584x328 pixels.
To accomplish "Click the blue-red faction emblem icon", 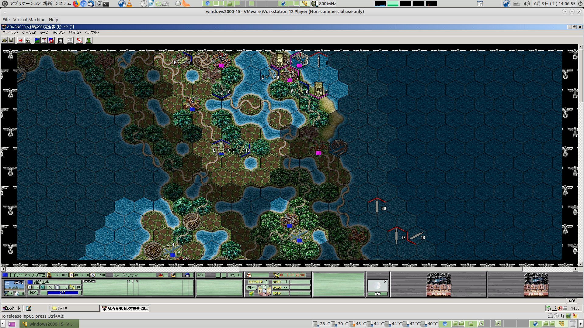I will coord(51,40).
